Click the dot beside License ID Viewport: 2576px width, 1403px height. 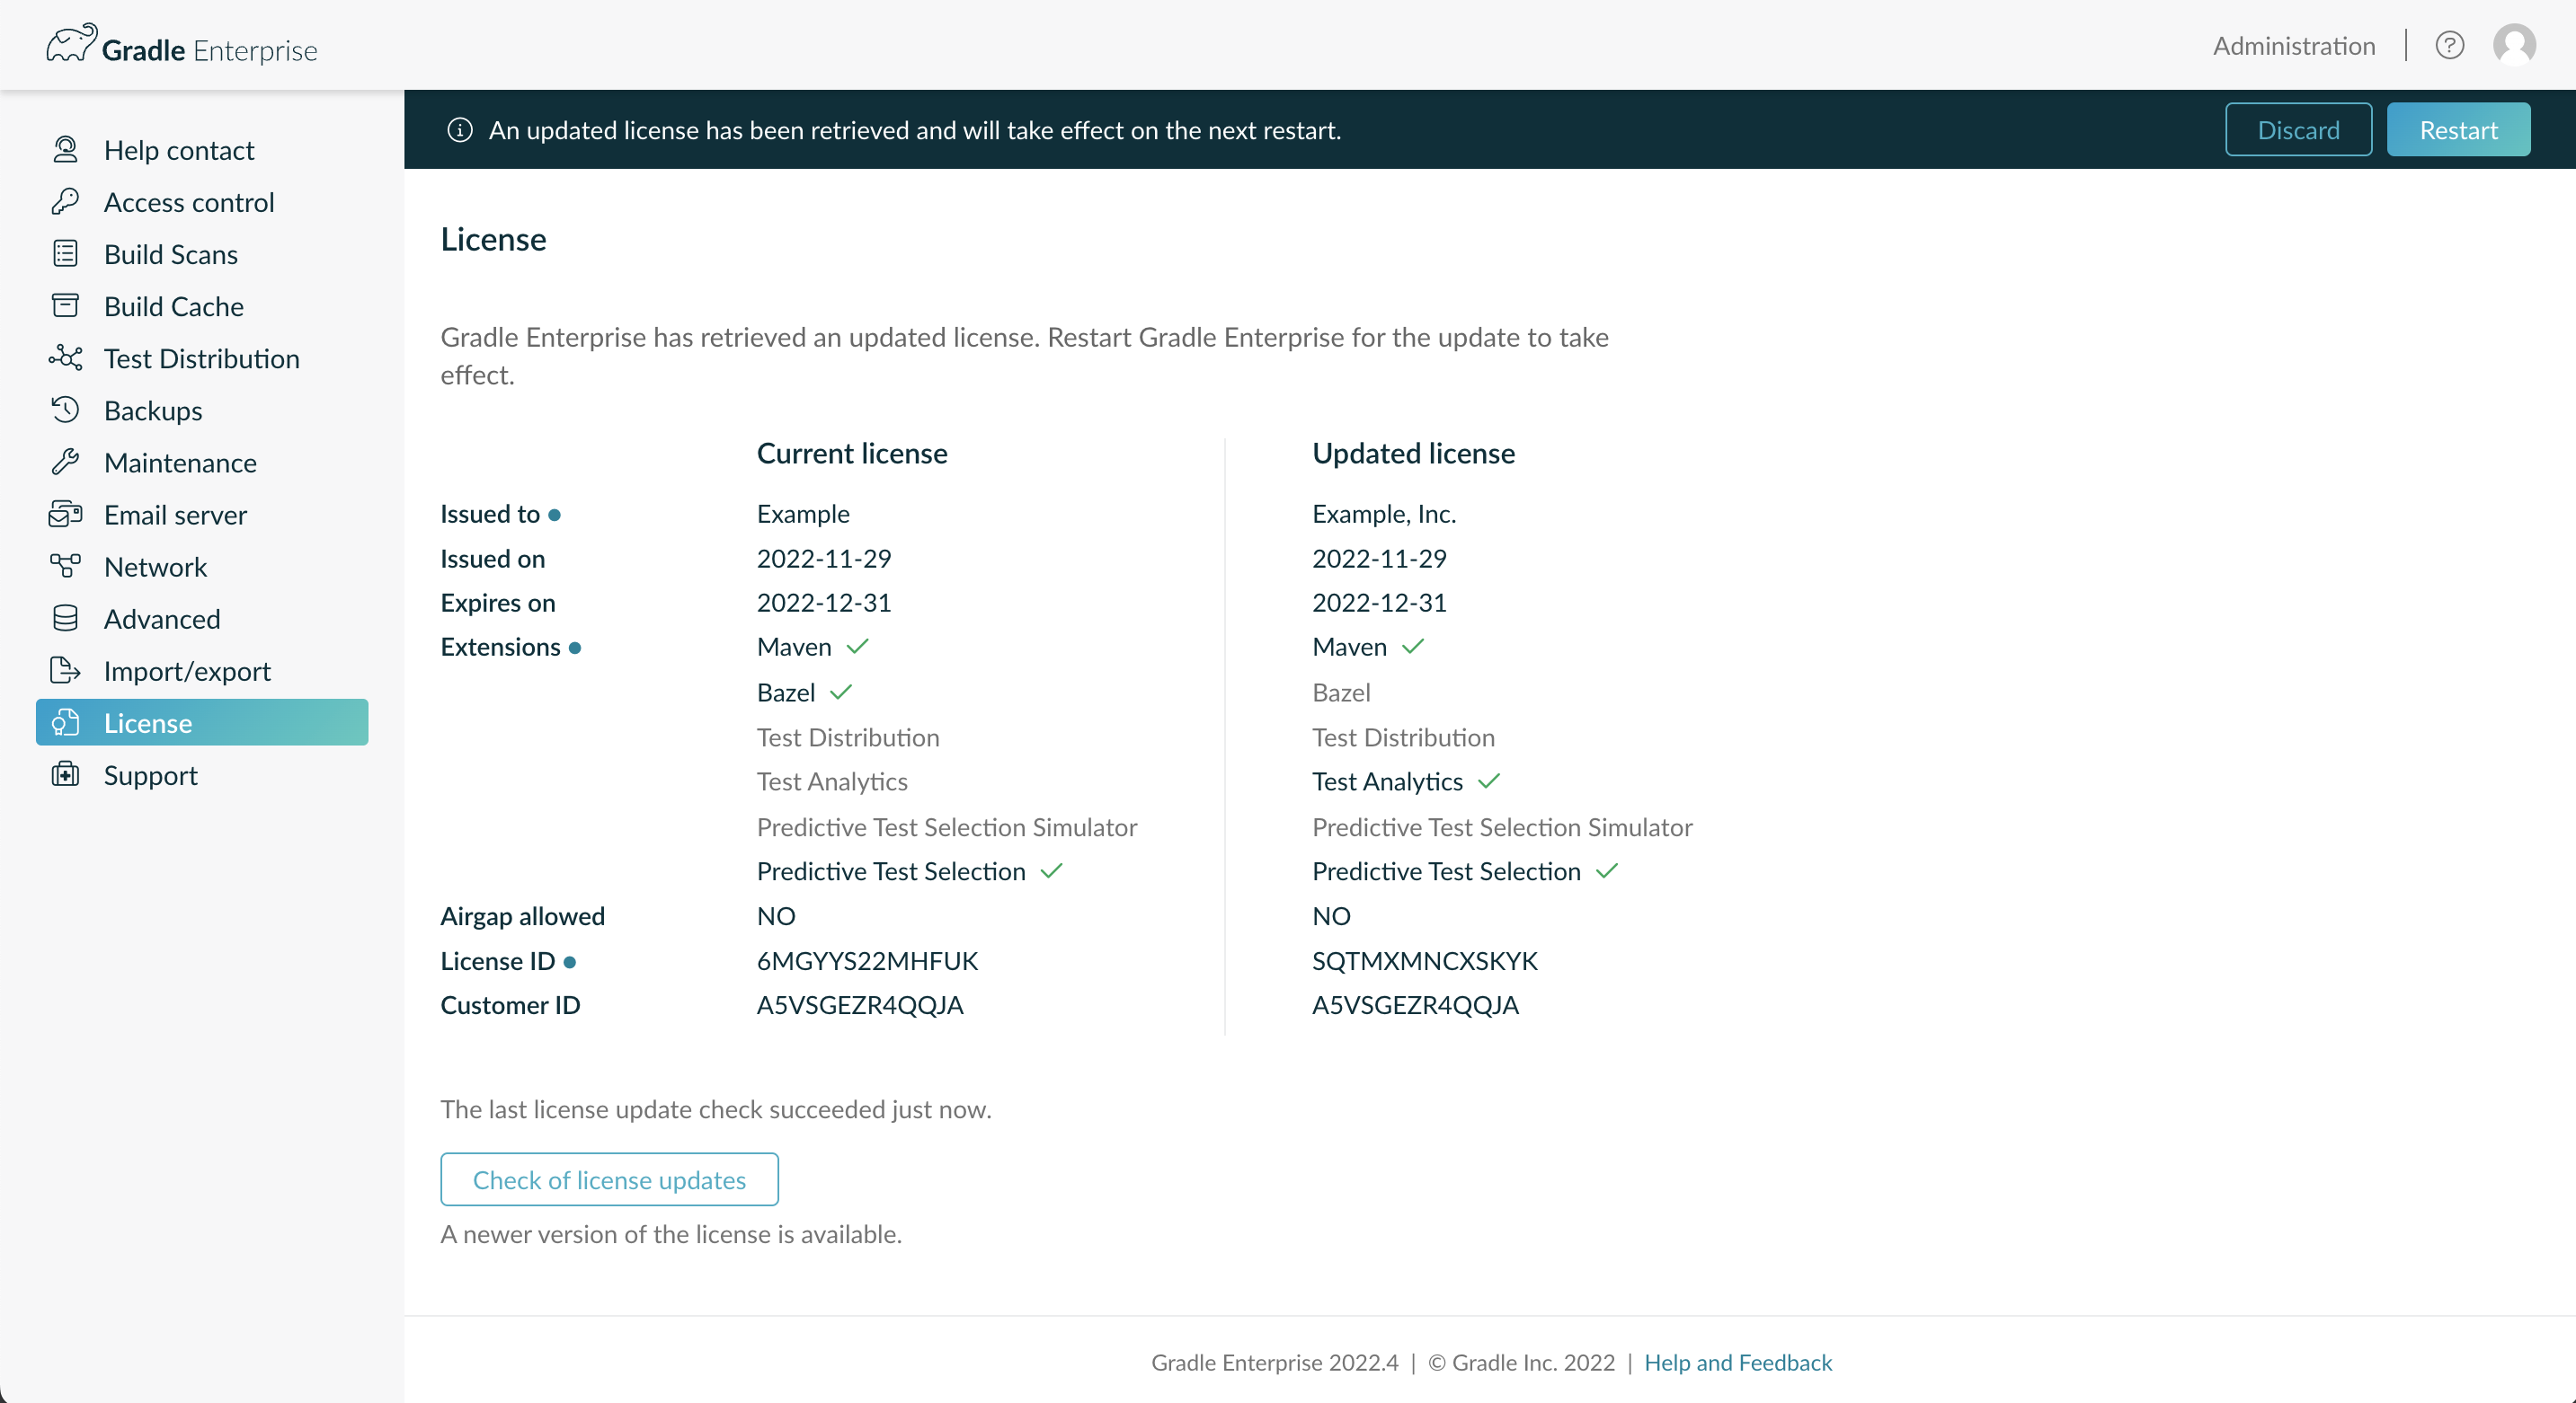(570, 961)
